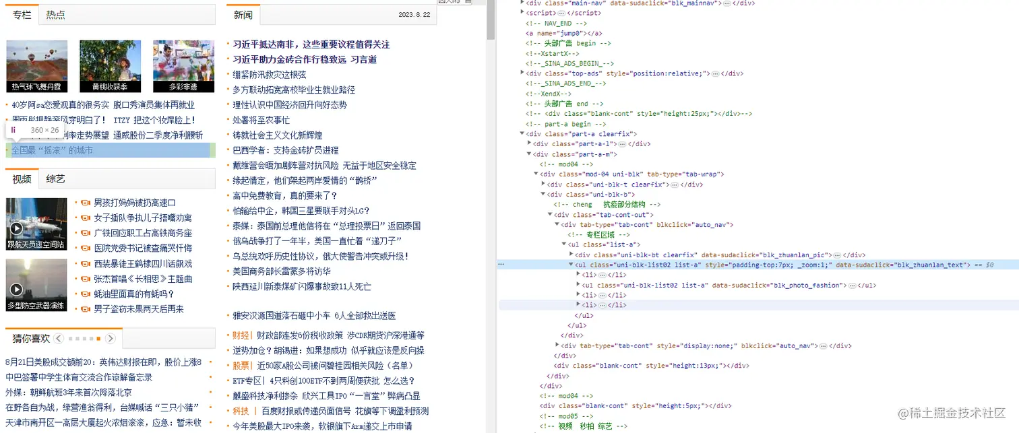Open the 全国最“摇滚”的城市 link
The width and height of the screenshot is (1019, 433).
tap(53, 150)
